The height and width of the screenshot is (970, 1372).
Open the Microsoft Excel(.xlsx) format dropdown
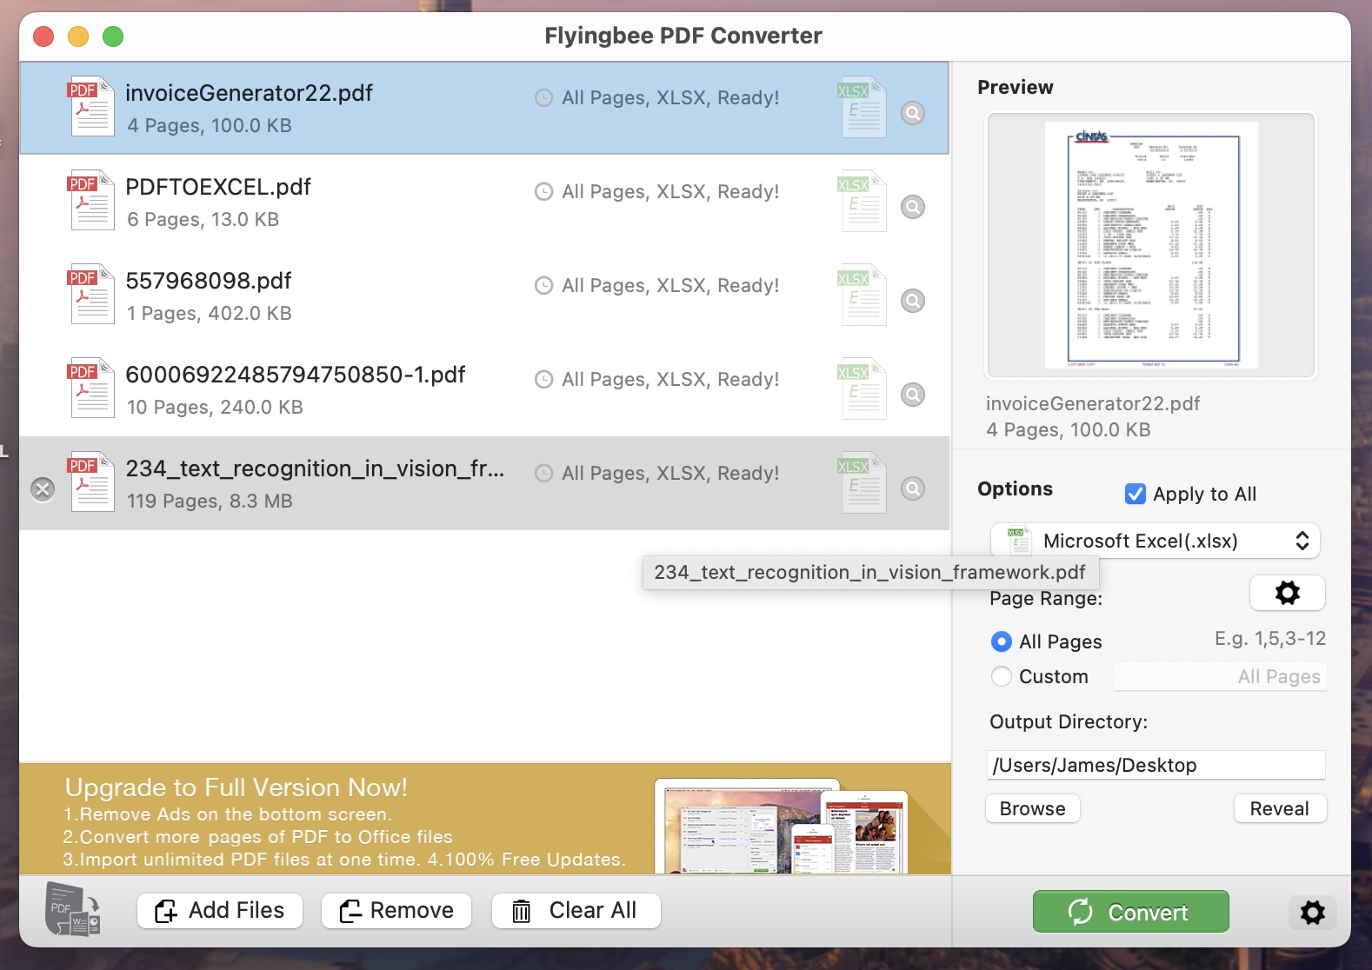pyautogui.click(x=1155, y=541)
